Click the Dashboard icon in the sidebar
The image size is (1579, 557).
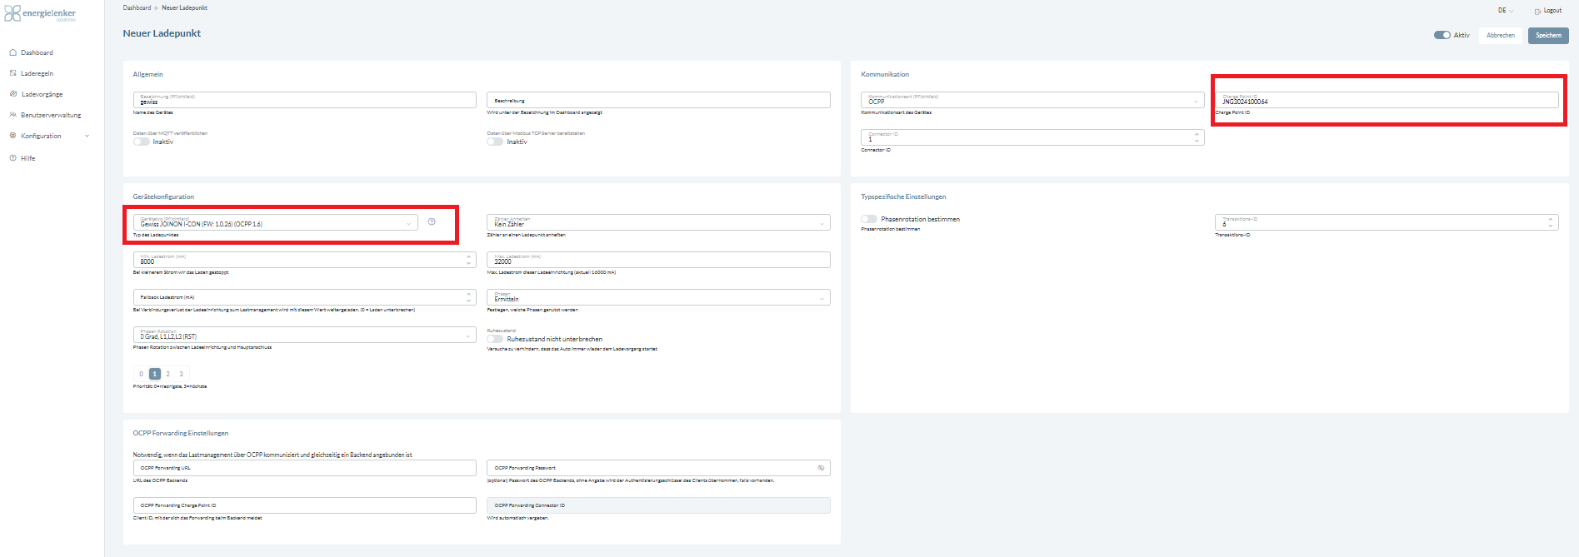tap(12, 52)
